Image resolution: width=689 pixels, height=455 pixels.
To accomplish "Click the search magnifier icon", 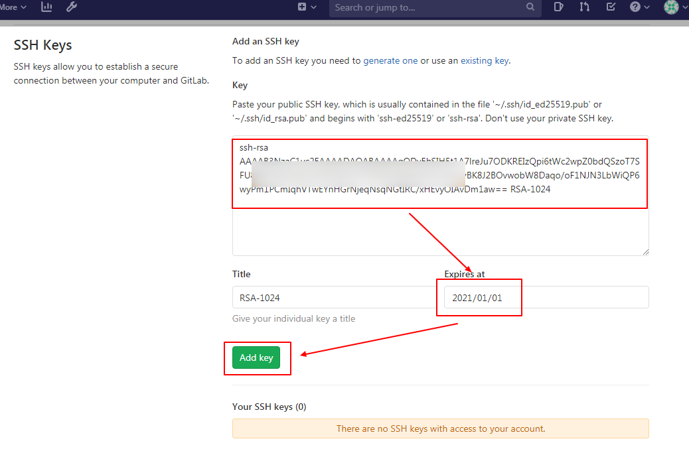I will tap(530, 9).
